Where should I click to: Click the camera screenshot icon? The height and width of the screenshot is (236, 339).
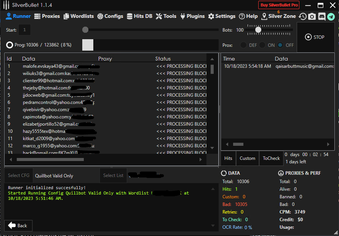pyautogui.click(x=312, y=16)
